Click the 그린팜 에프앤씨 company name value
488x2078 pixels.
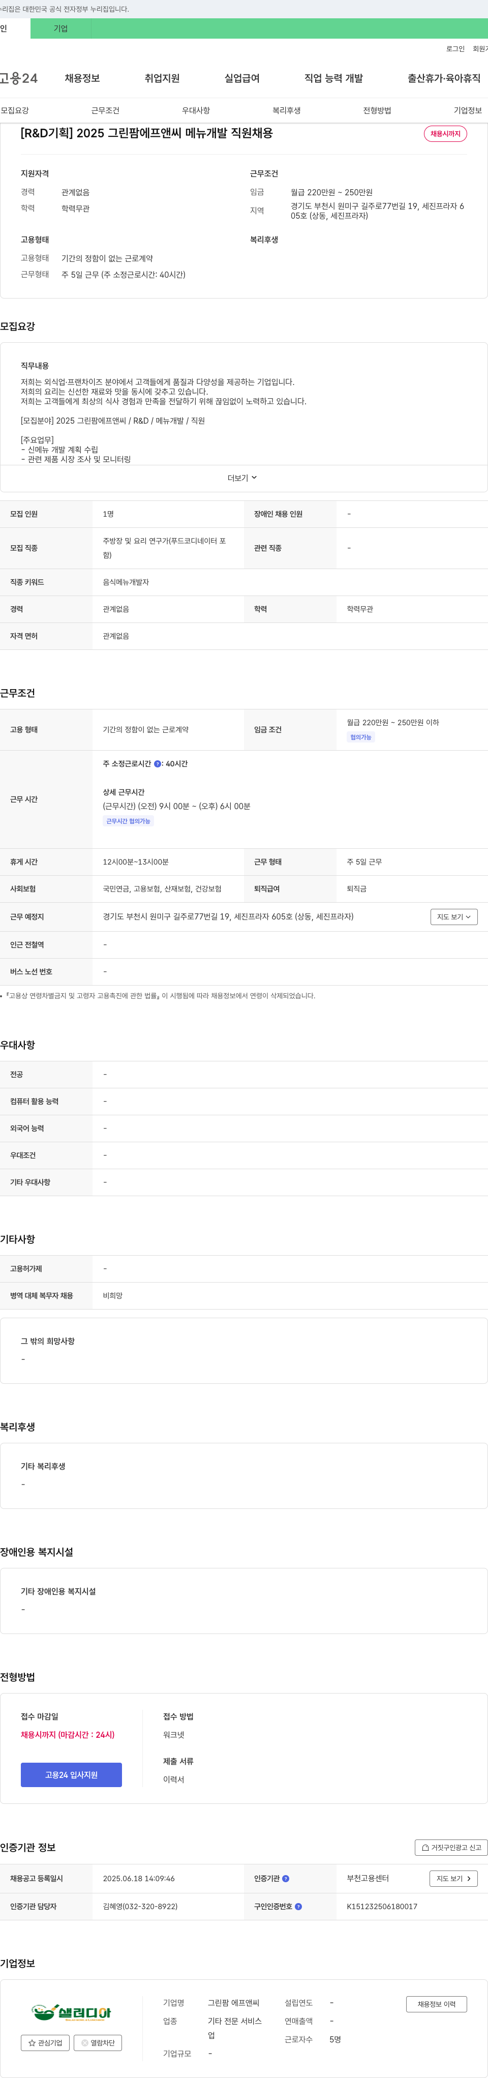[234, 2003]
